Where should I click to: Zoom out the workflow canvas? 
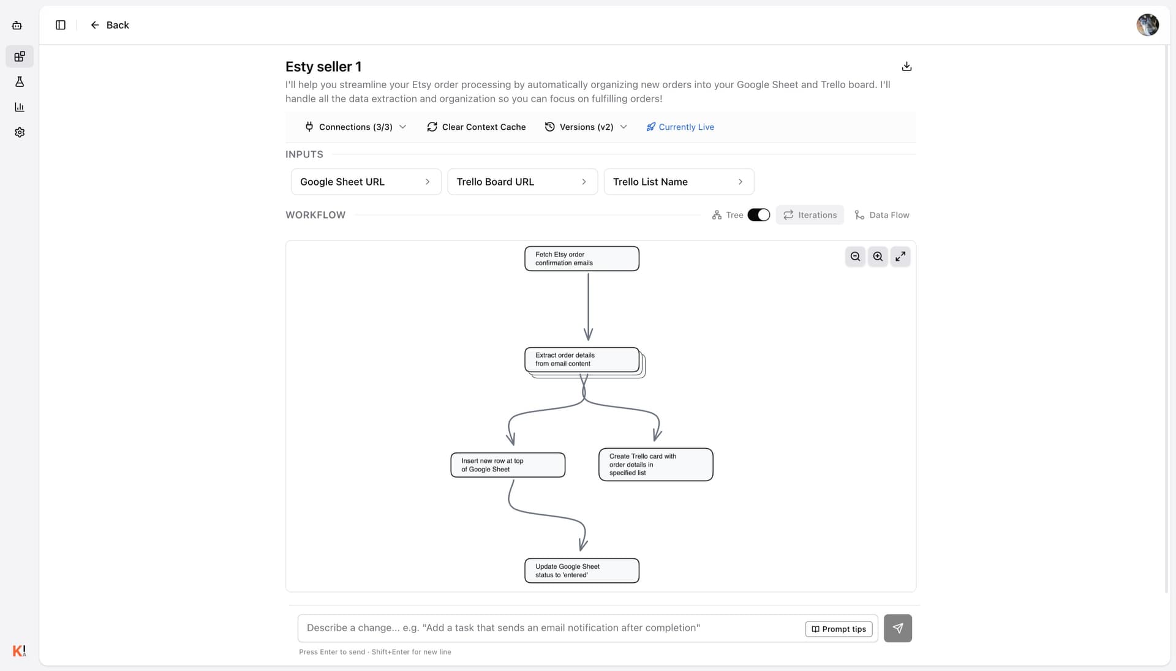[x=855, y=257]
